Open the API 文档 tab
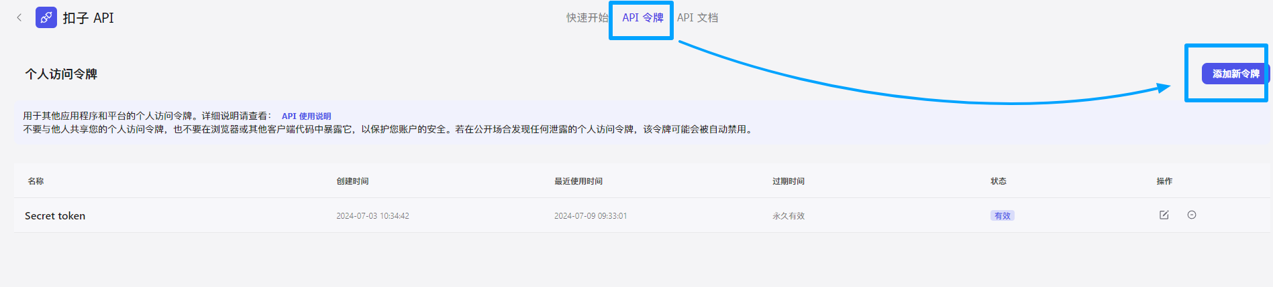1273x287 pixels. pos(698,17)
